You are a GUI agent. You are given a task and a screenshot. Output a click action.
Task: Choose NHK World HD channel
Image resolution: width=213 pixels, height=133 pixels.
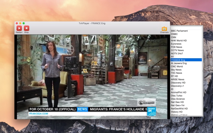(186, 41)
